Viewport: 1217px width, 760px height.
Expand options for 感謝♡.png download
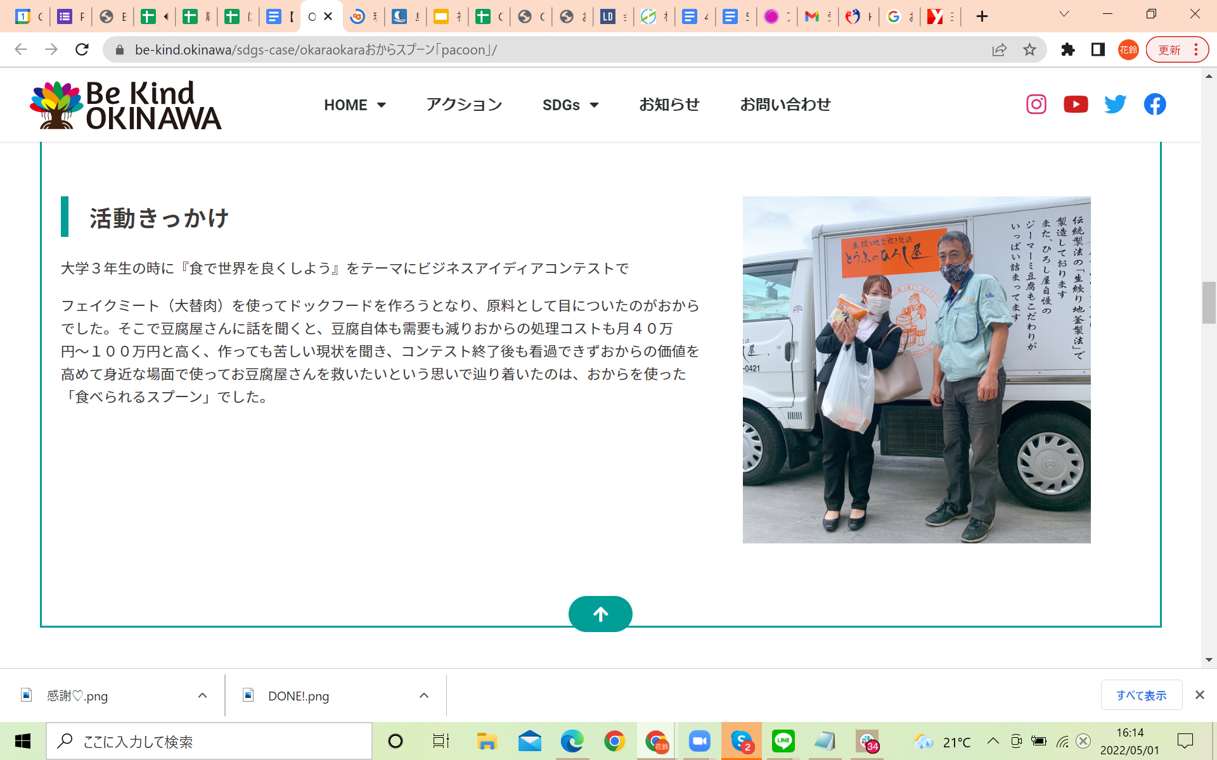202,695
